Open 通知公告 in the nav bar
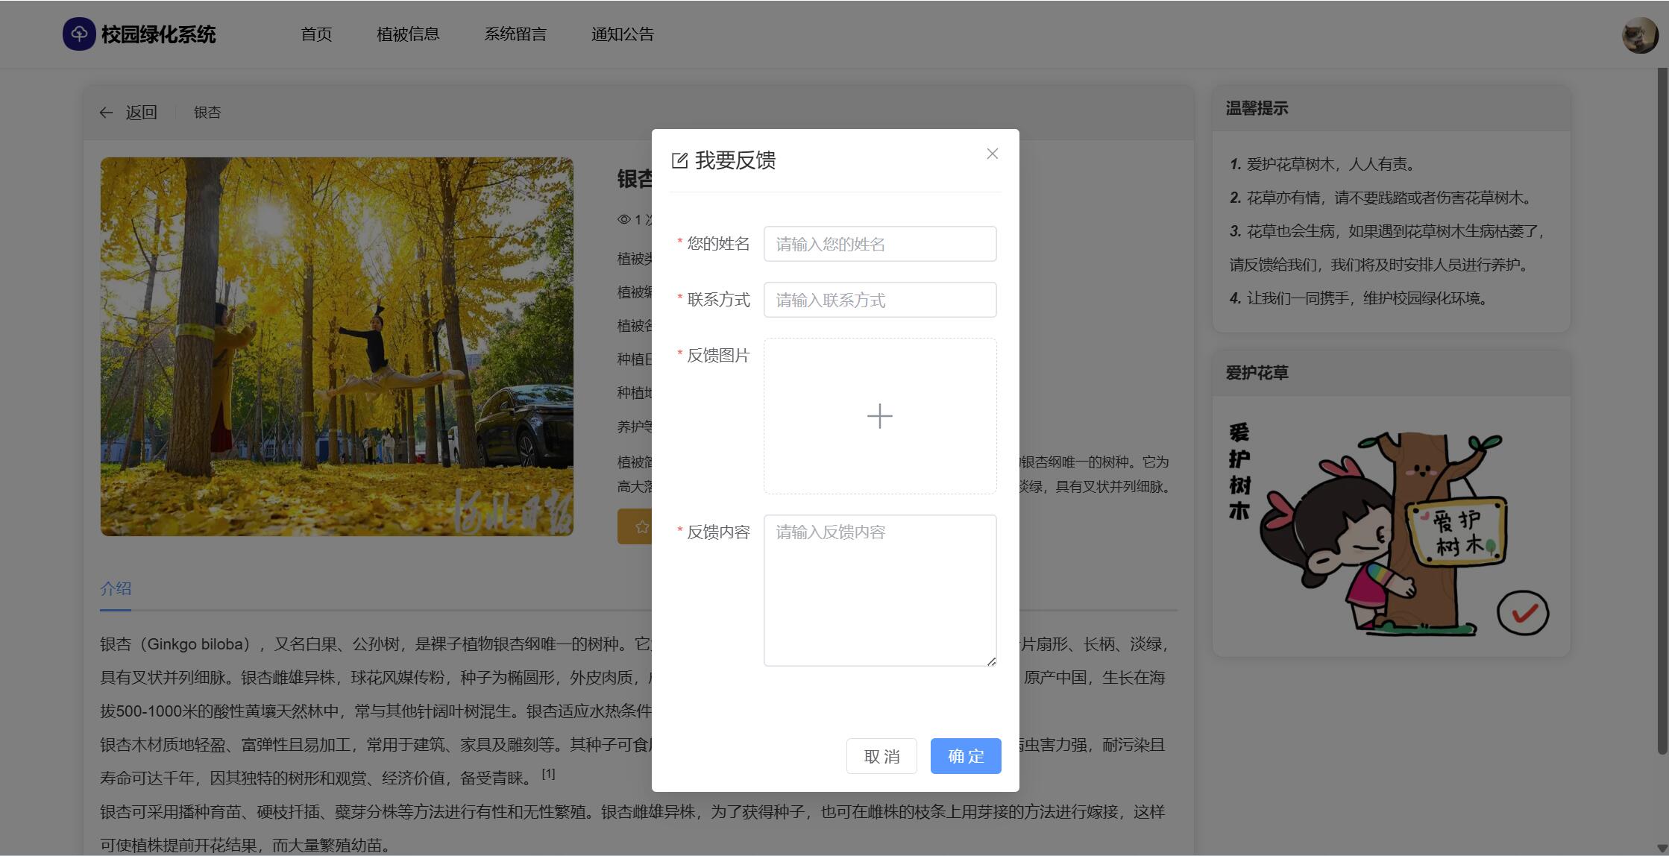Image resolution: width=1669 pixels, height=856 pixels. pos(623,34)
